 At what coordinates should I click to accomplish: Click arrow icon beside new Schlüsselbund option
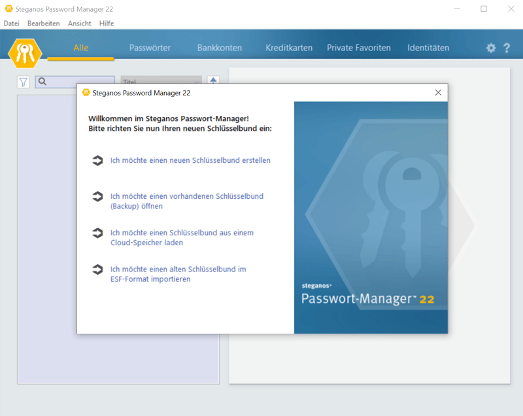point(97,160)
